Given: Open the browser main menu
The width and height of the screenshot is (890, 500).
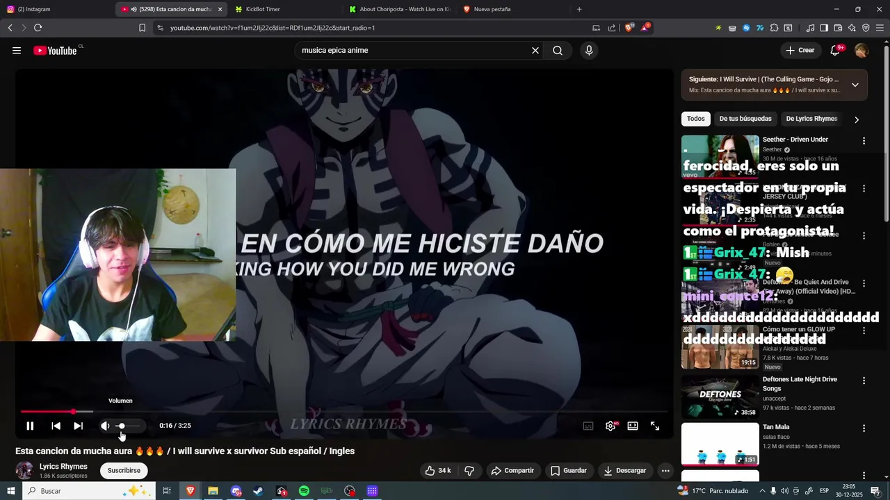Looking at the screenshot, I should coord(880,28).
